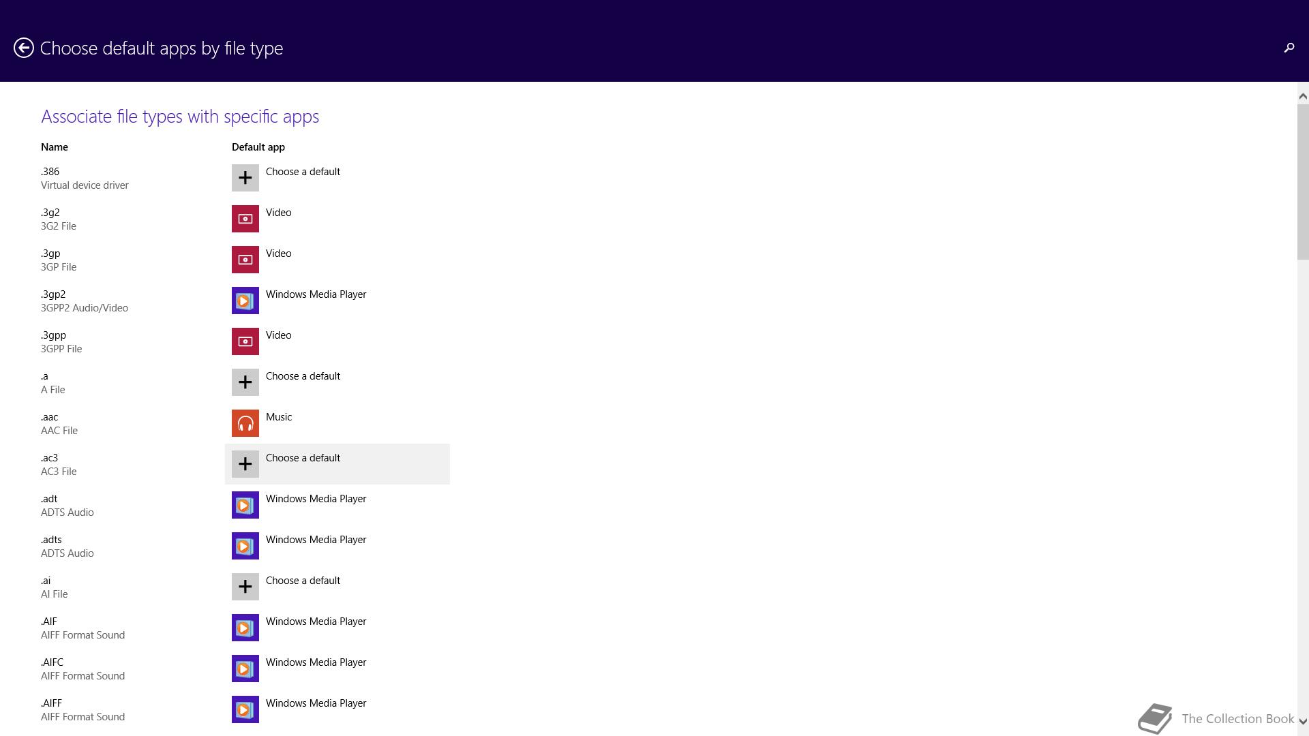This screenshot has height=736, width=1309.
Task: Click the Video icon for .3g2
Action: point(245,219)
